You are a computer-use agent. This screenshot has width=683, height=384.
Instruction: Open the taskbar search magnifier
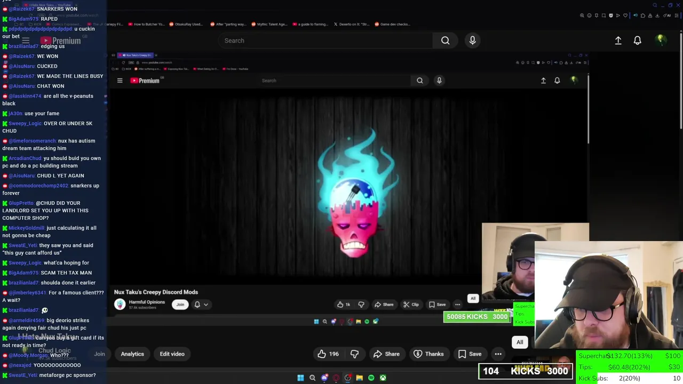(312, 378)
